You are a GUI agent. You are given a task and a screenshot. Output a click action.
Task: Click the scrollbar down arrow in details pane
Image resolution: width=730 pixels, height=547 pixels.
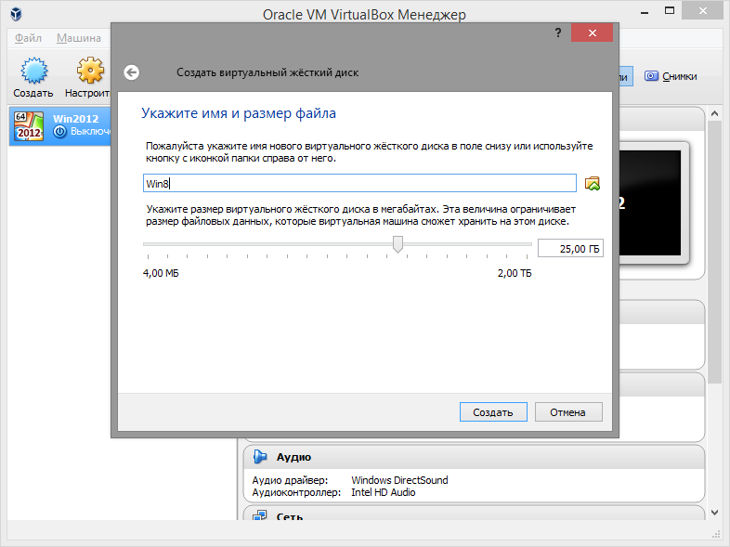tap(714, 513)
